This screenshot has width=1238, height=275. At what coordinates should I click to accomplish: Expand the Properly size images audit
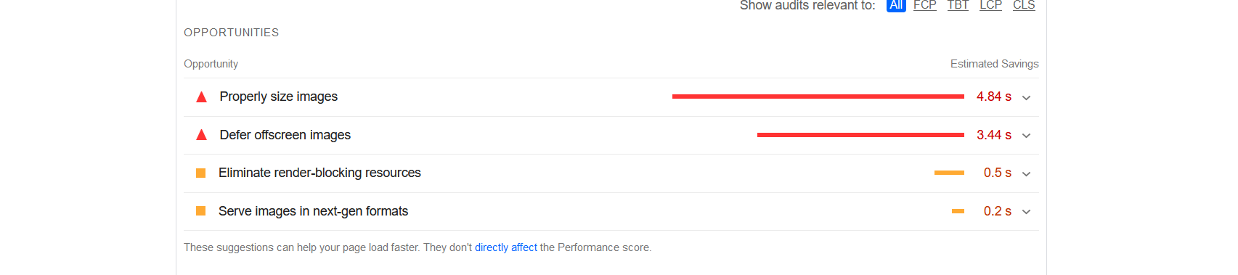coord(1026,98)
